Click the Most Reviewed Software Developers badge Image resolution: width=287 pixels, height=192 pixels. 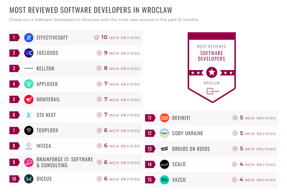point(212,66)
